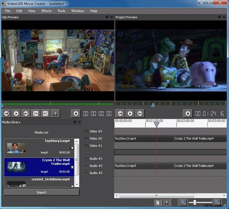Remove Crysis 2 The Wall Trailer.mp4 from list
Viewport: 229px width, 209px height.
[x=72, y=167]
